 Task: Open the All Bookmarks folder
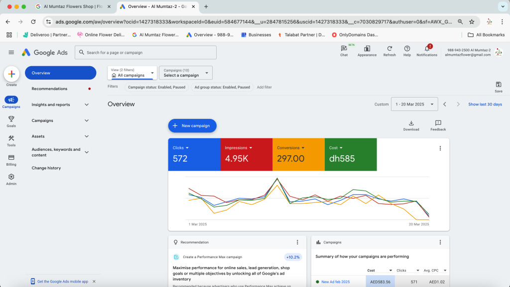pos(486,35)
